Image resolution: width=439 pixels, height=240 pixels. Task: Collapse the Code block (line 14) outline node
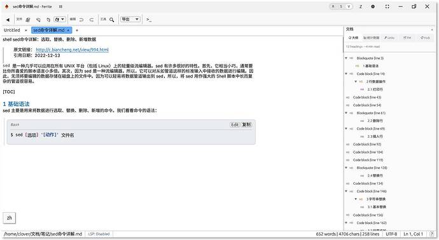tap(346, 74)
